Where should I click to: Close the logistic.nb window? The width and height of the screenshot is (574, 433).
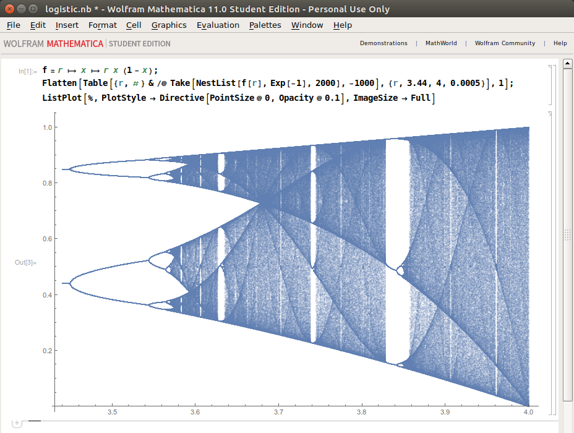pos(9,9)
